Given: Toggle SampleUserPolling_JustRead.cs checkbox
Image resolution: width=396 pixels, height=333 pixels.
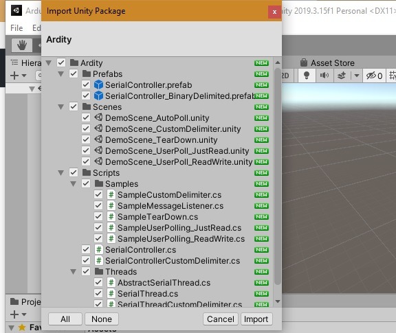Looking at the screenshot, I should pyautogui.click(x=98, y=227).
